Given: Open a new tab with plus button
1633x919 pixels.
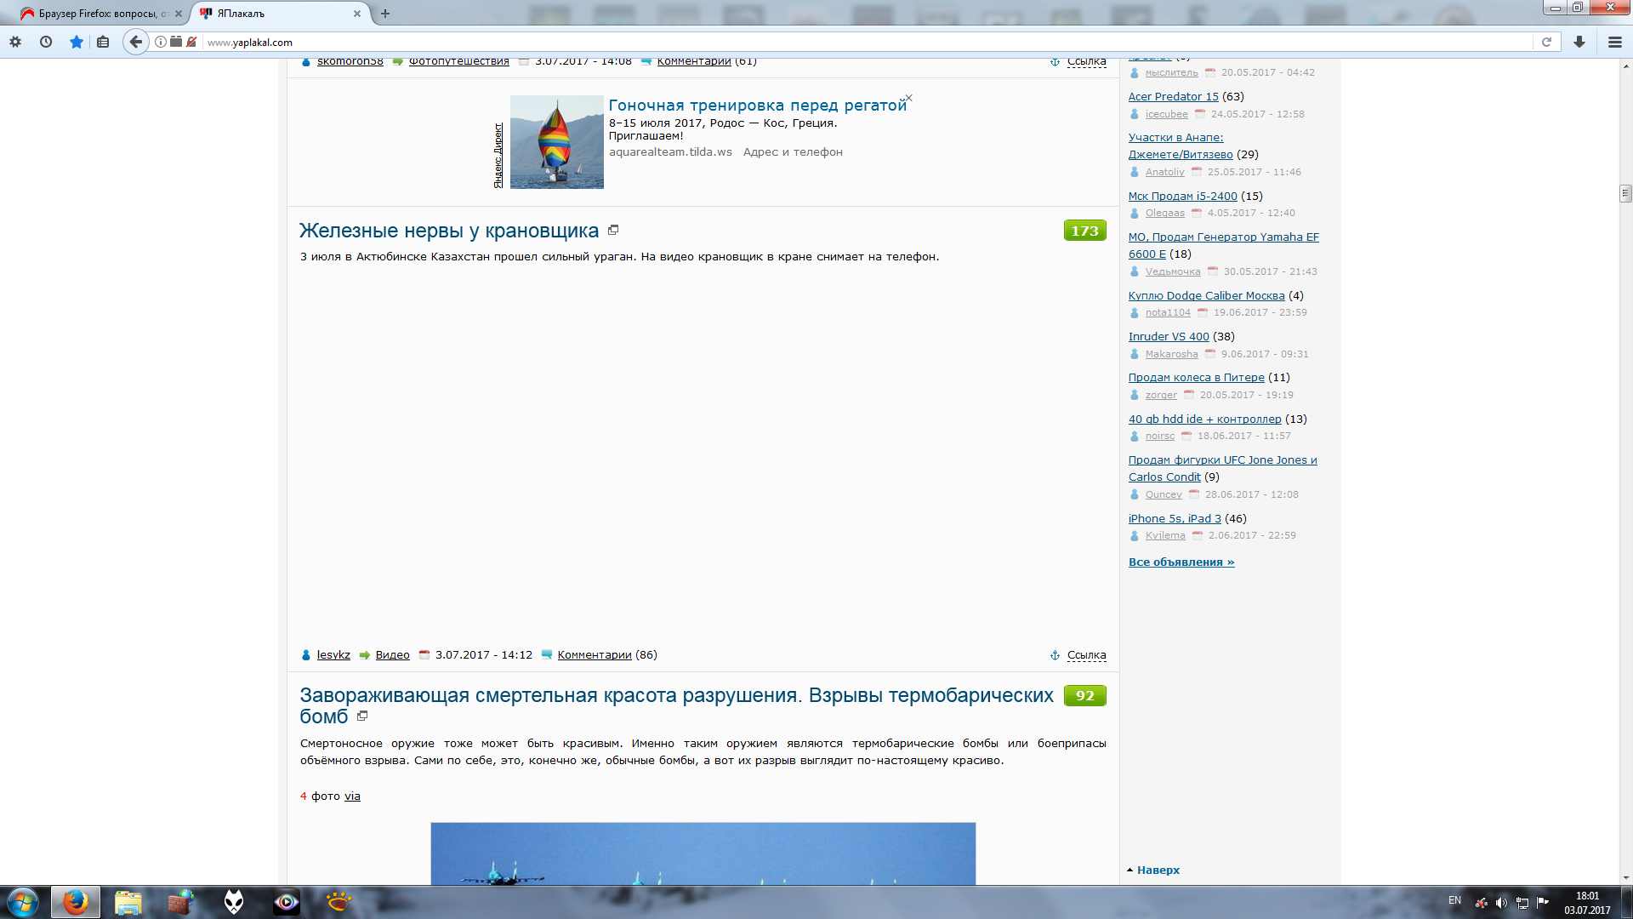Looking at the screenshot, I should (385, 14).
